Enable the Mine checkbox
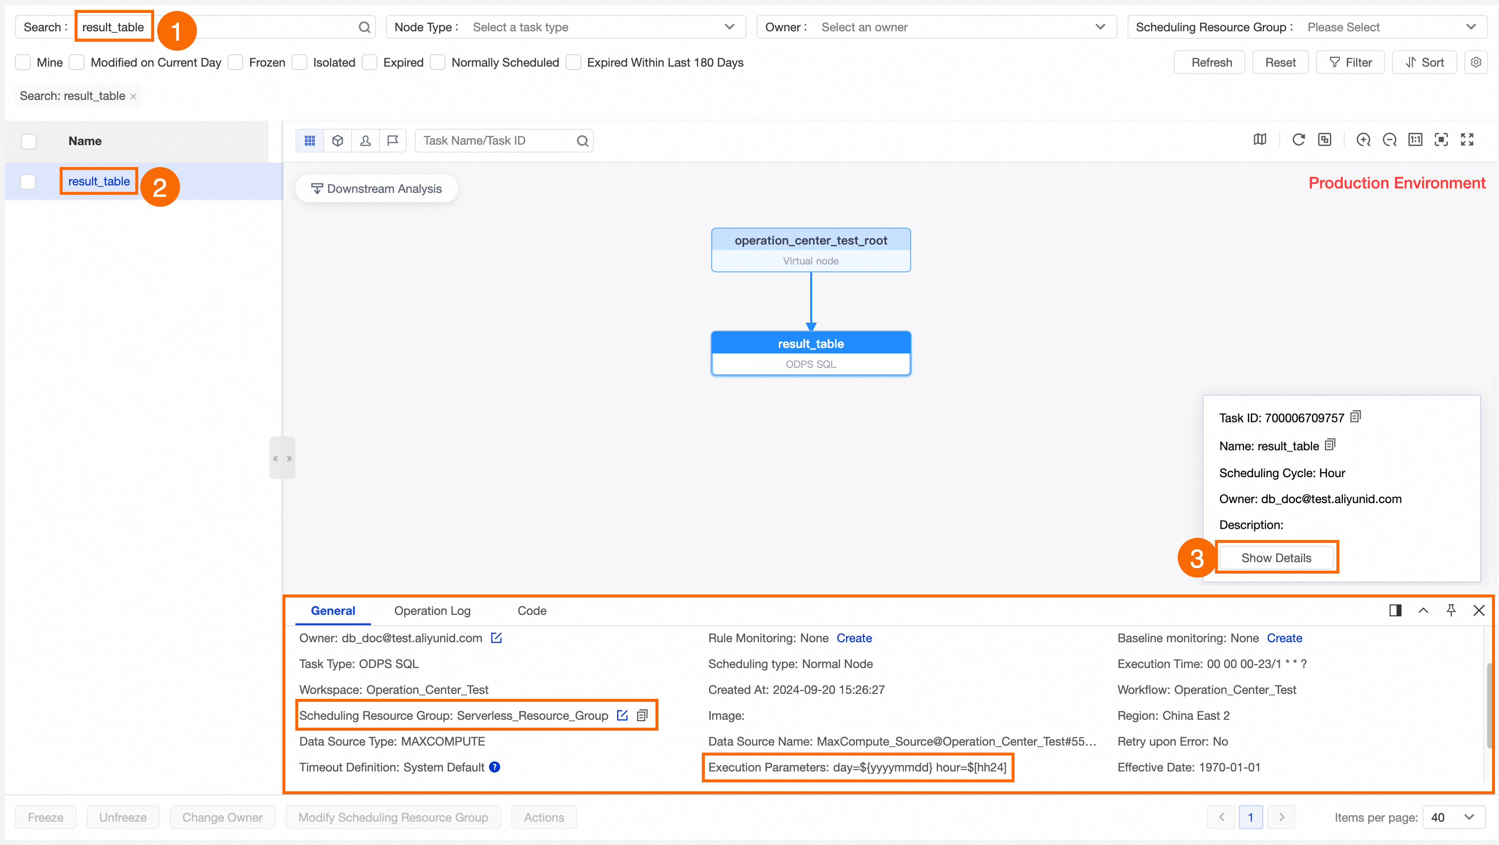Screen dimensions: 1499x845 [x=23, y=62]
